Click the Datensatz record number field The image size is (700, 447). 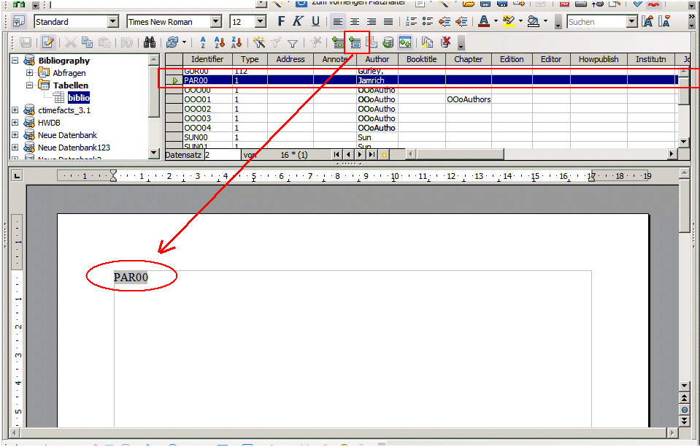[x=221, y=155]
